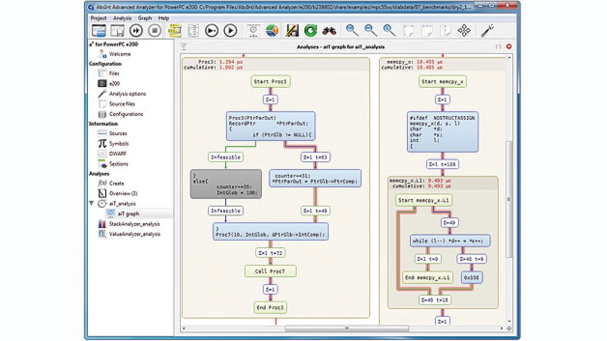Click the while (l--) code block

click(450, 240)
